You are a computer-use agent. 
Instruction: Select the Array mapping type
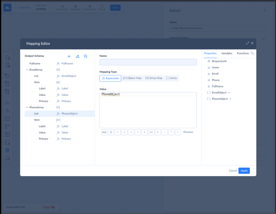coord(172,78)
